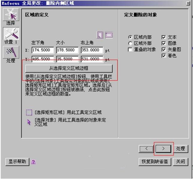The height and width of the screenshot is (179, 193).
Task: Go to the previous step arrow button
Action: pos(146,149)
